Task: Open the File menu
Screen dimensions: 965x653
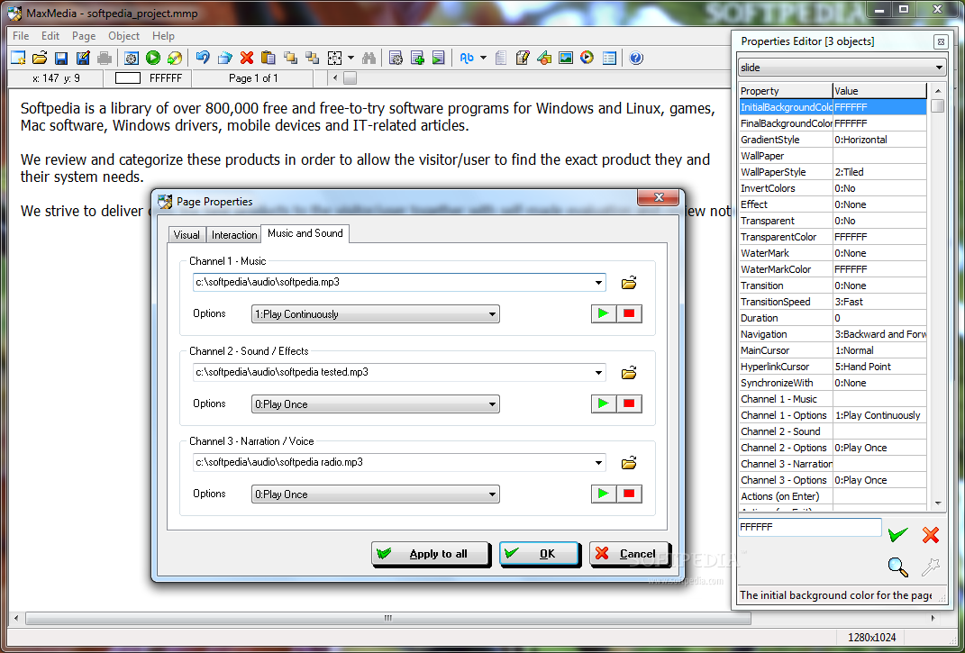Action: point(21,36)
